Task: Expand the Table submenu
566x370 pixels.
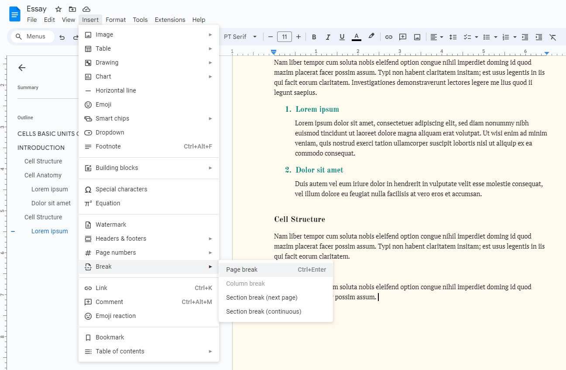Action: tap(148, 48)
